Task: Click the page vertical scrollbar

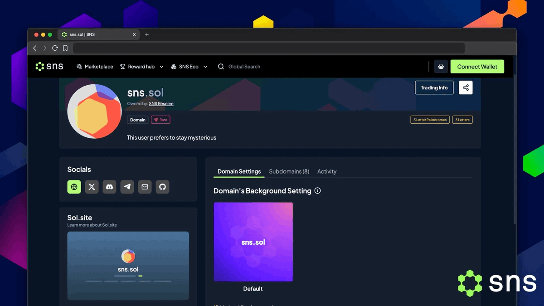Action: click(515, 150)
